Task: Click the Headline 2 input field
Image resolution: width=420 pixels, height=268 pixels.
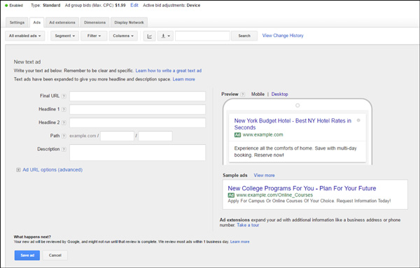Action: tap(138, 123)
